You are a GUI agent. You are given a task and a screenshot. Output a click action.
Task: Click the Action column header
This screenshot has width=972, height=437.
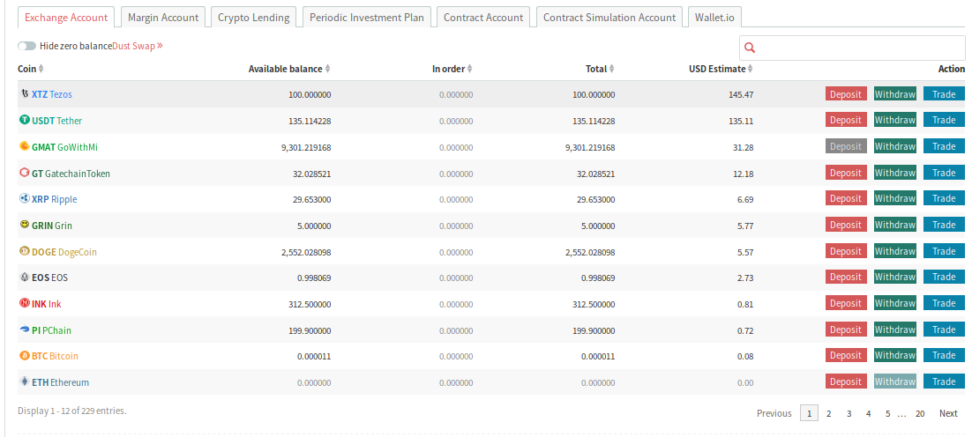[952, 69]
